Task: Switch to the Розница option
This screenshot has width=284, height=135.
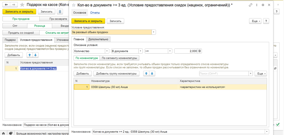Action: pos(40,26)
